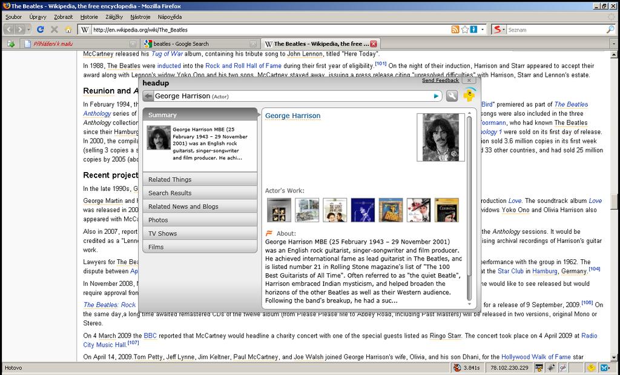Image resolution: width=620 pixels, height=375 pixels.
Task: Switch to Přihlášení k mailu tab
Action: pyautogui.click(x=79, y=44)
